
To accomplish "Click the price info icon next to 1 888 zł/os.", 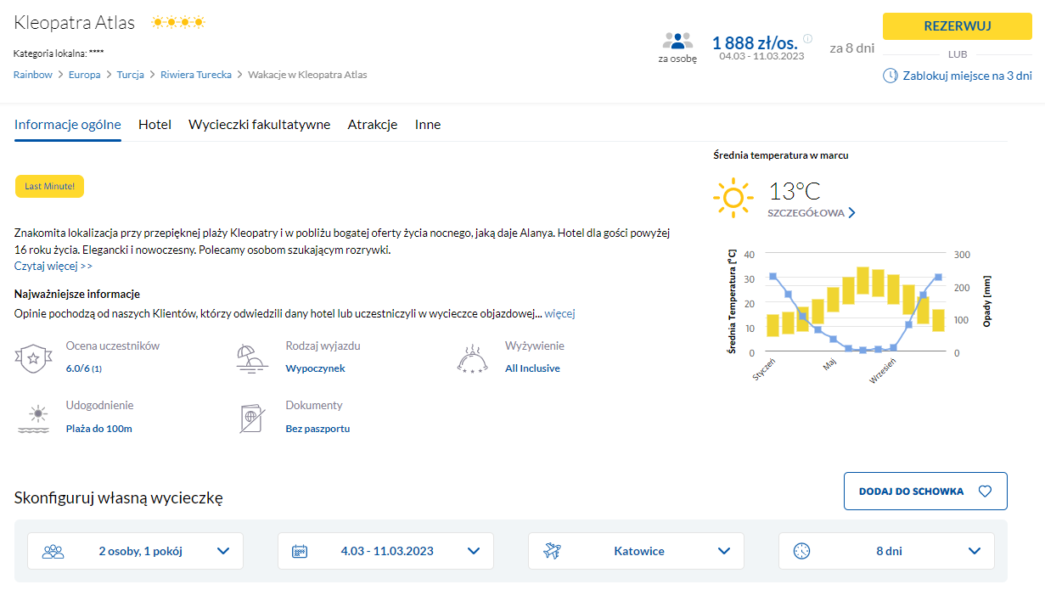I will [807, 38].
